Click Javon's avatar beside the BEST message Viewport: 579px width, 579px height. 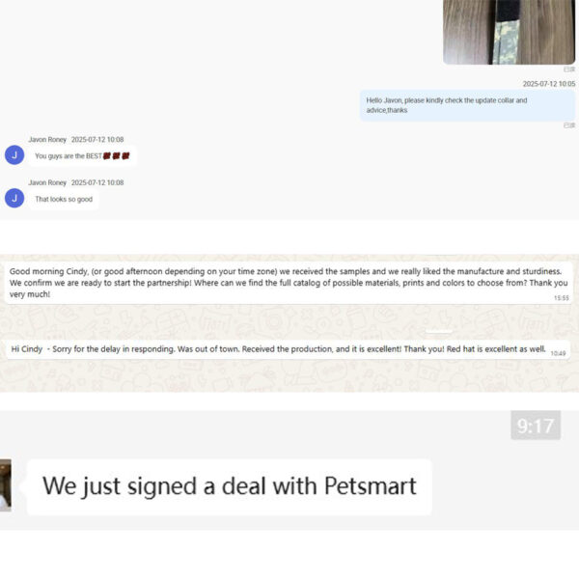pos(14,154)
